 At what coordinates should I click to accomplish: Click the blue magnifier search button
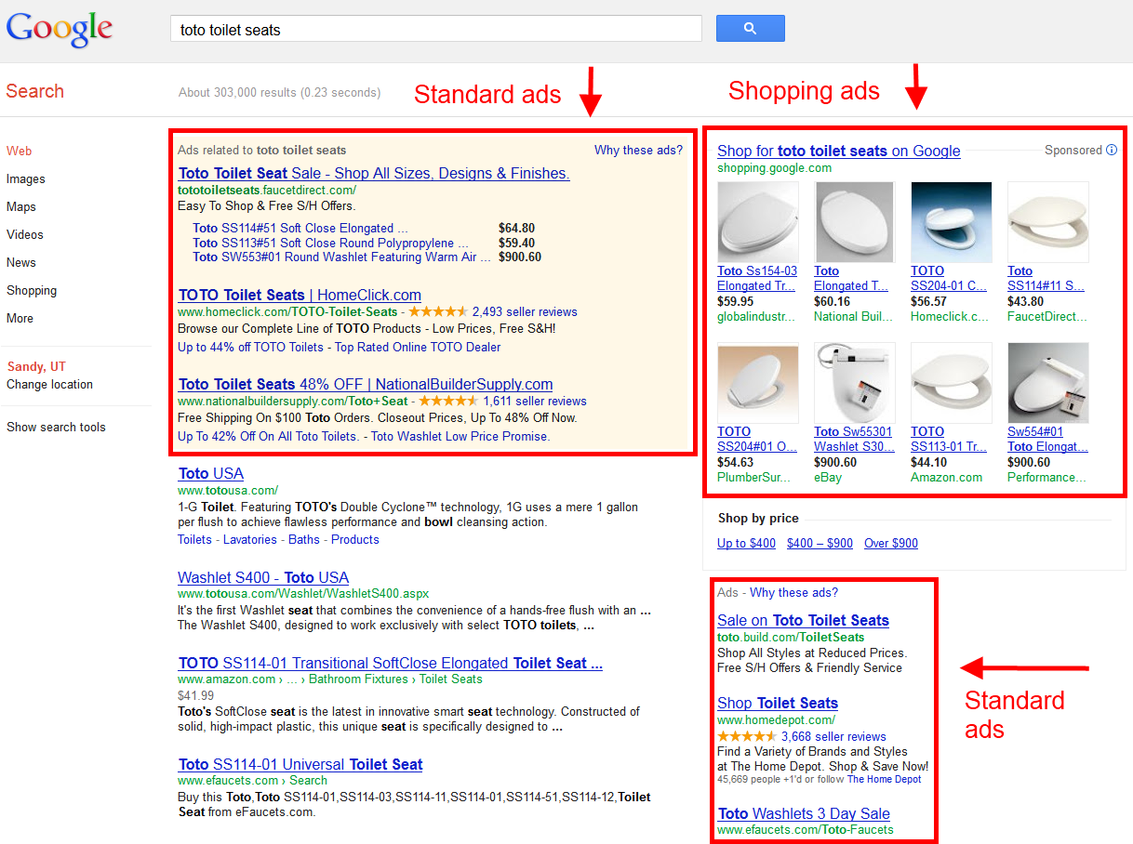tap(750, 29)
